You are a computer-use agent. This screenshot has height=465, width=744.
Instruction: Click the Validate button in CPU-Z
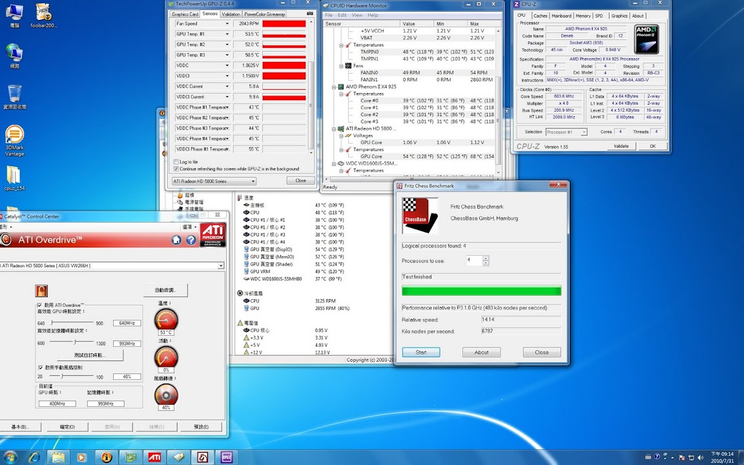pos(621,146)
